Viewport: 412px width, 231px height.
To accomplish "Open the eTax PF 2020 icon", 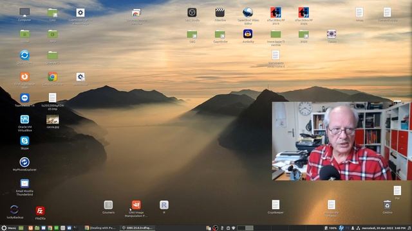I will tap(303, 13).
